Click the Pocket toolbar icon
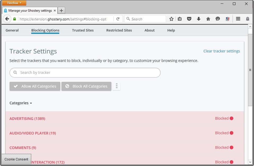This screenshot has width=254, height=166. pyautogui.click(x=189, y=19)
